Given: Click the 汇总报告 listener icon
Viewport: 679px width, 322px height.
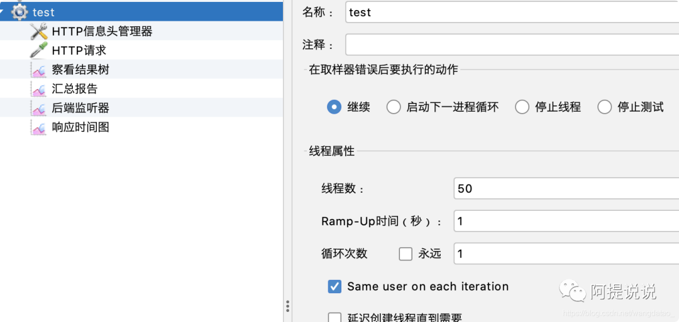Looking at the screenshot, I should (39, 89).
